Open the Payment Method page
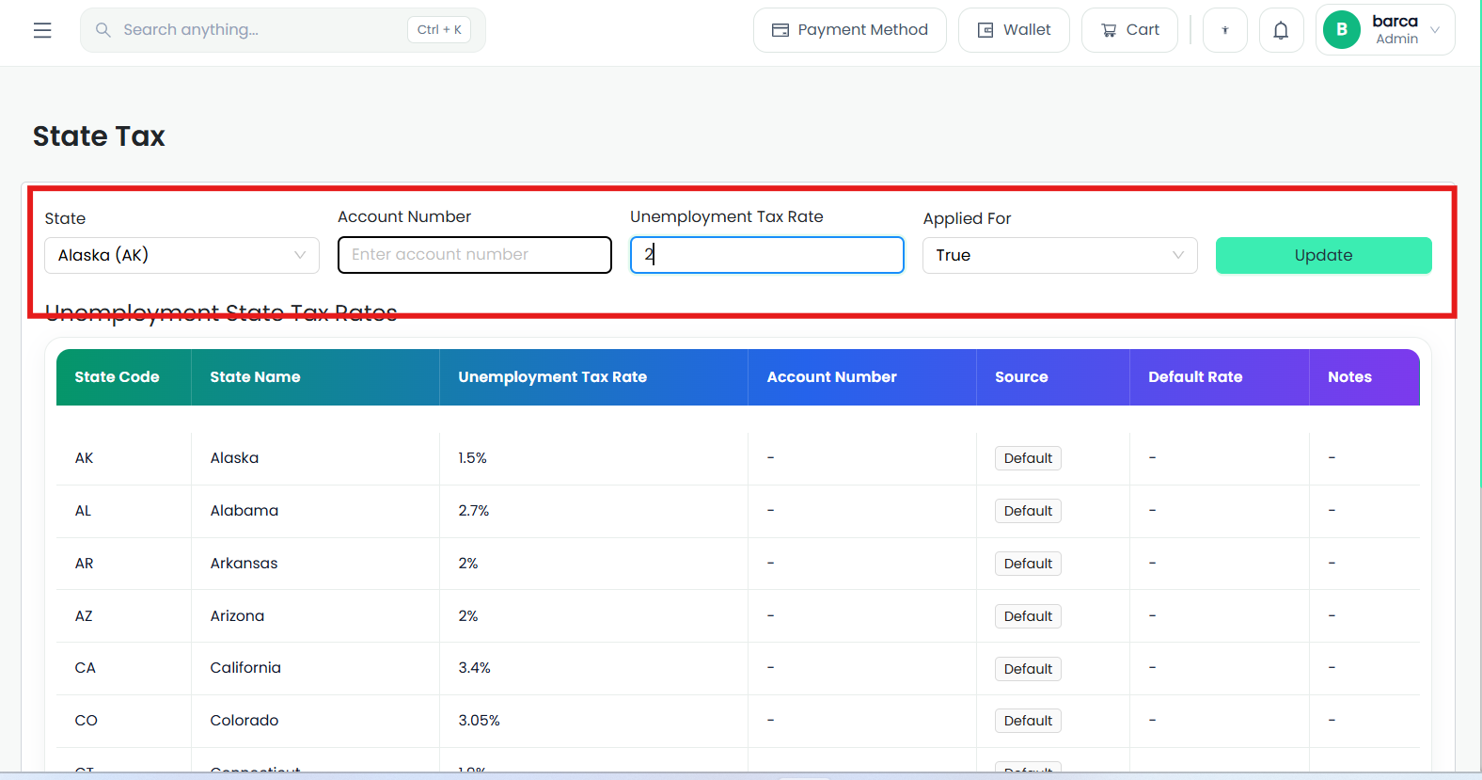The width and height of the screenshot is (1482, 780). [849, 30]
